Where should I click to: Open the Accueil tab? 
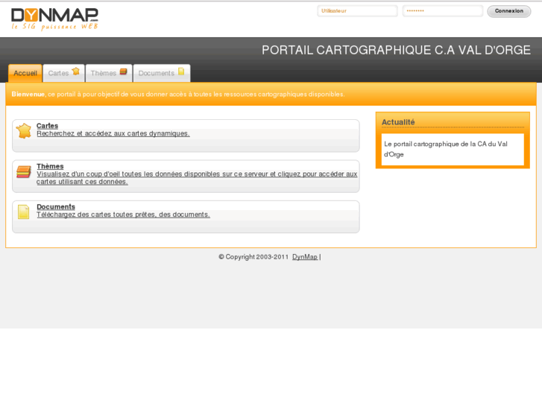click(x=25, y=73)
